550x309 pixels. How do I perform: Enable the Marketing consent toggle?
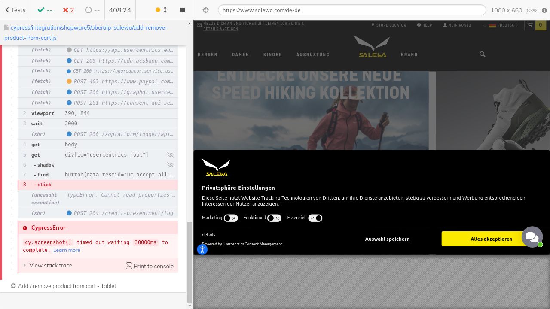tap(230, 218)
